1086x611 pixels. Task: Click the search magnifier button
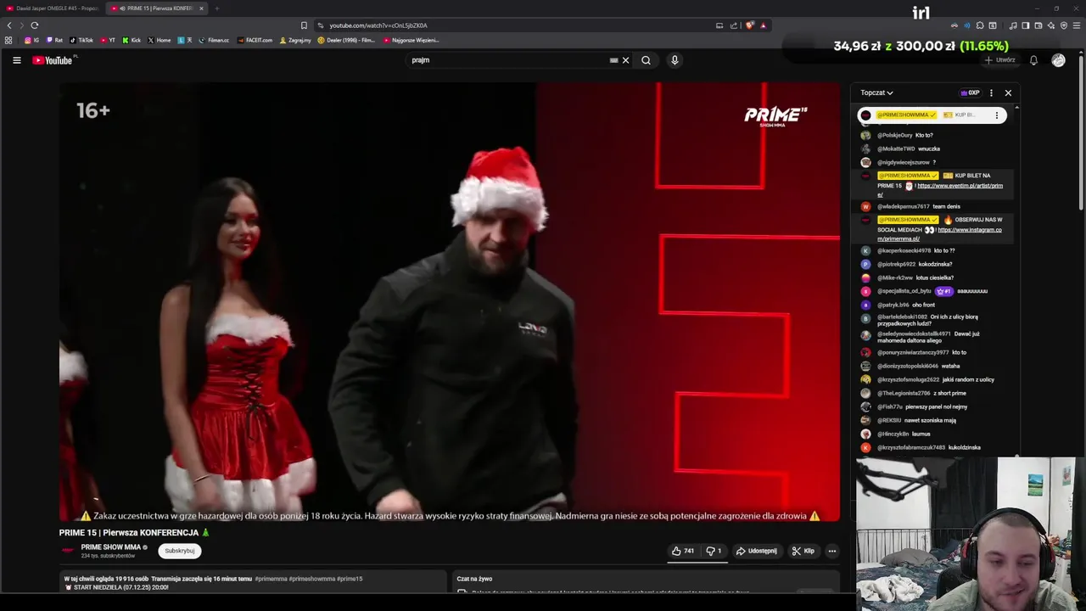646,60
